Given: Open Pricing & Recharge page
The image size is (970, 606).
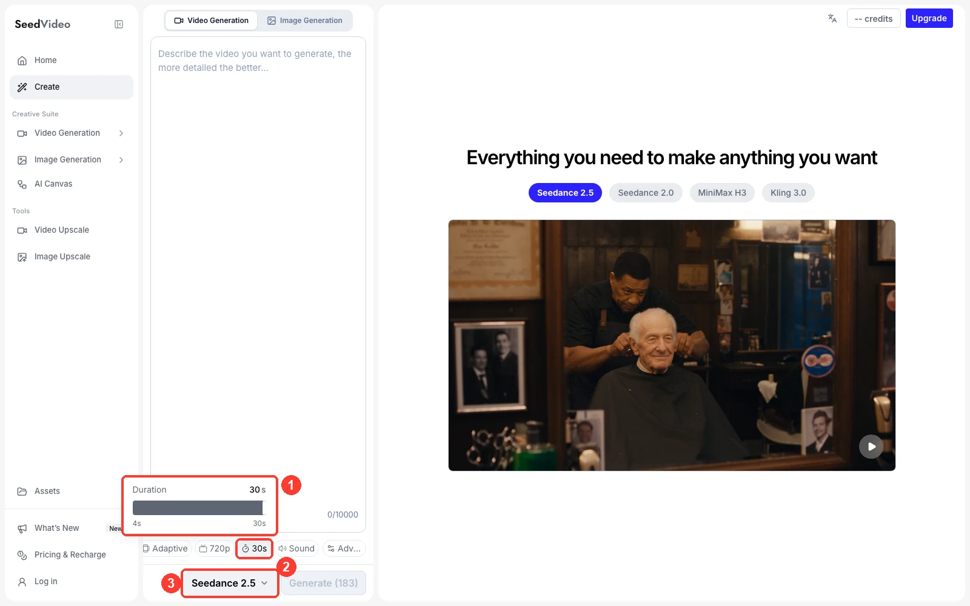Looking at the screenshot, I should tap(72, 555).
